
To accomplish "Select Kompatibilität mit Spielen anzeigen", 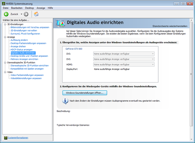I will point(27,69).
